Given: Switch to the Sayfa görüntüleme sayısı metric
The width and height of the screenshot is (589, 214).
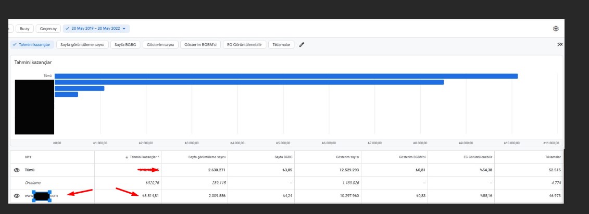Looking at the screenshot, I should pyautogui.click(x=82, y=45).
